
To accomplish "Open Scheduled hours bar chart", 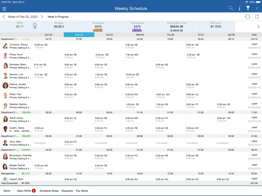I will pos(137,30).
